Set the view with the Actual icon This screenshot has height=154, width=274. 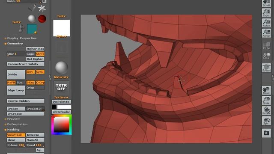[x=266, y=23]
